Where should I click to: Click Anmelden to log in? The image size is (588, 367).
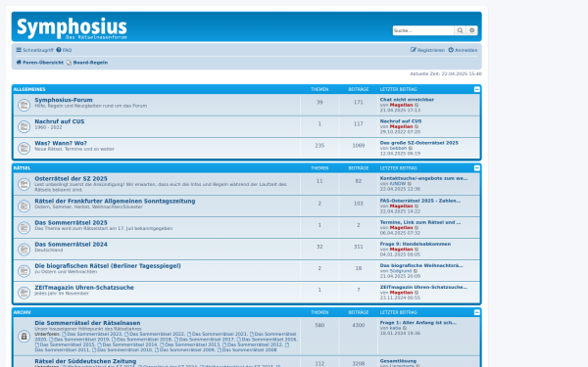tap(463, 50)
